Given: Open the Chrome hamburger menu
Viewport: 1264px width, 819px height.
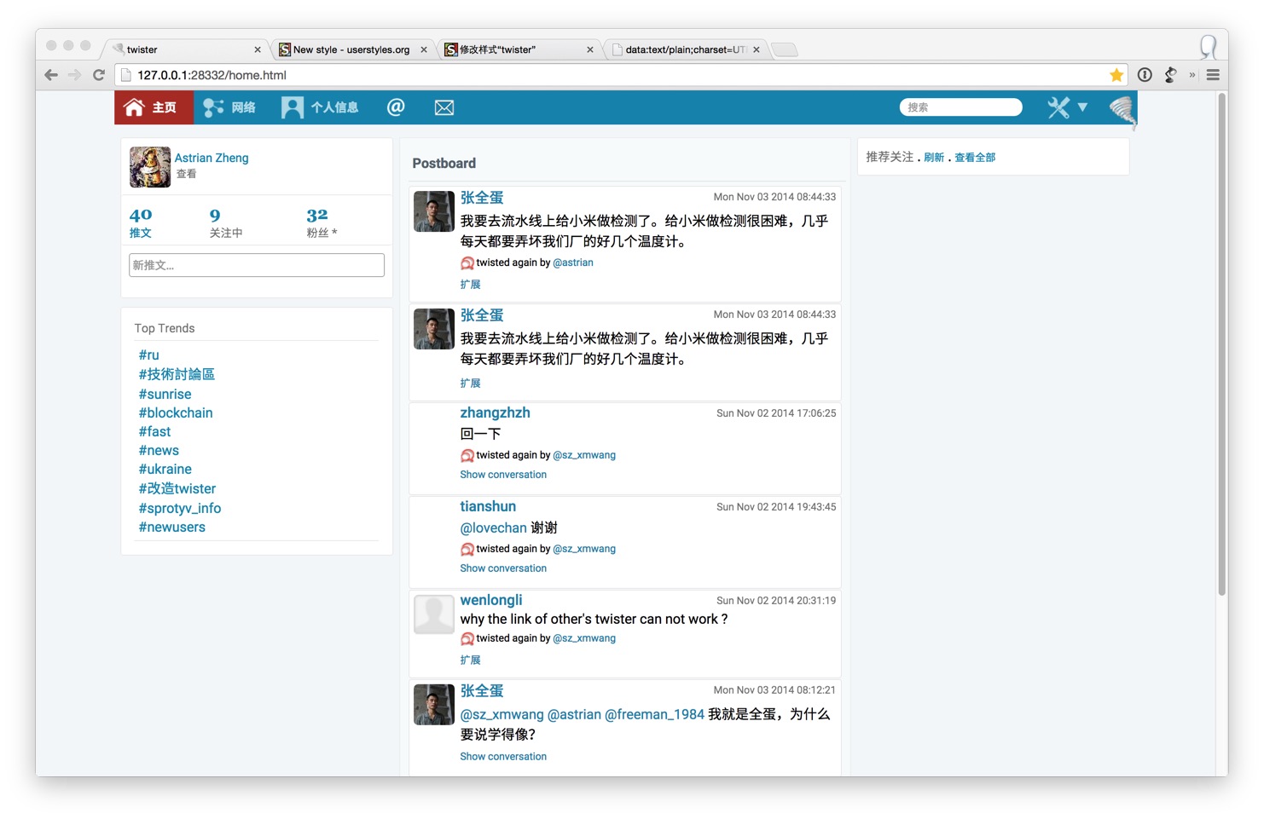Looking at the screenshot, I should [x=1213, y=75].
